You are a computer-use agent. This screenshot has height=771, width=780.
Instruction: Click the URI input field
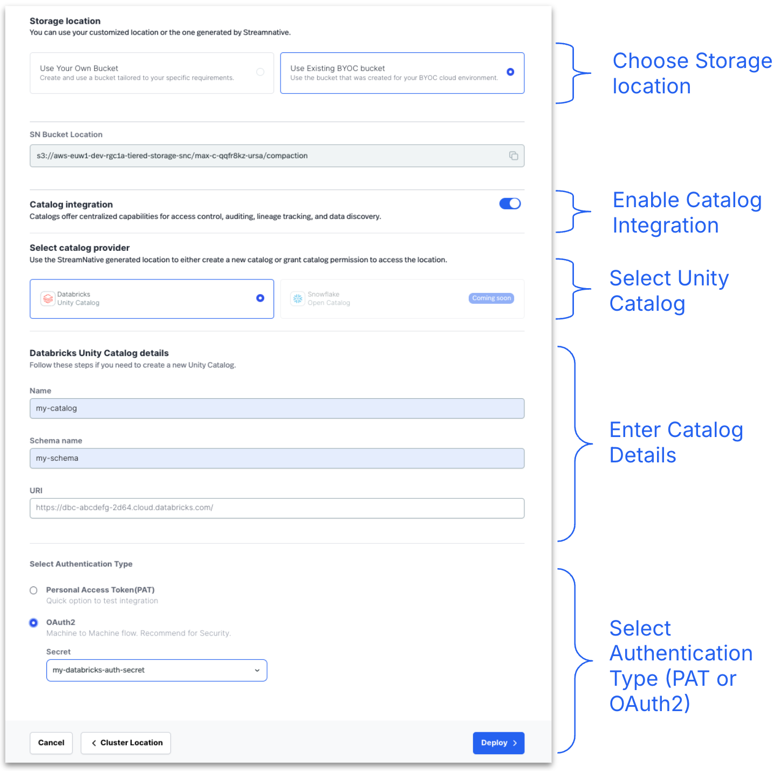click(276, 508)
